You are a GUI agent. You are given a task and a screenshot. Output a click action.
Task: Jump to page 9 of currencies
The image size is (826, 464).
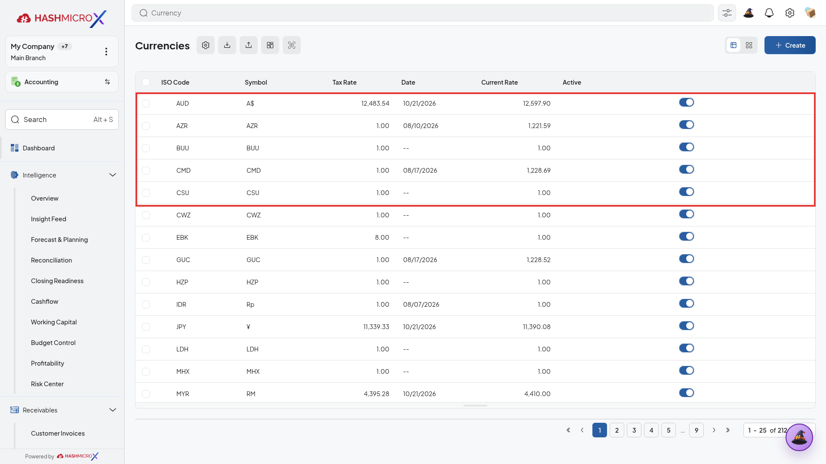(x=697, y=430)
